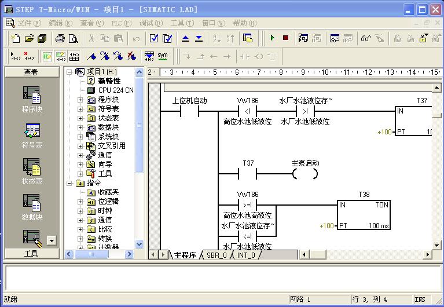Select CPU 224 CN in the tree

pyautogui.click(x=116, y=90)
